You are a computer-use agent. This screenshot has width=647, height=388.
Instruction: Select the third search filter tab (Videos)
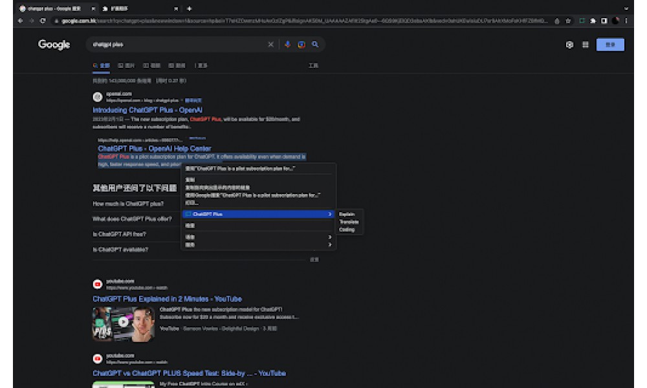tap(151, 65)
